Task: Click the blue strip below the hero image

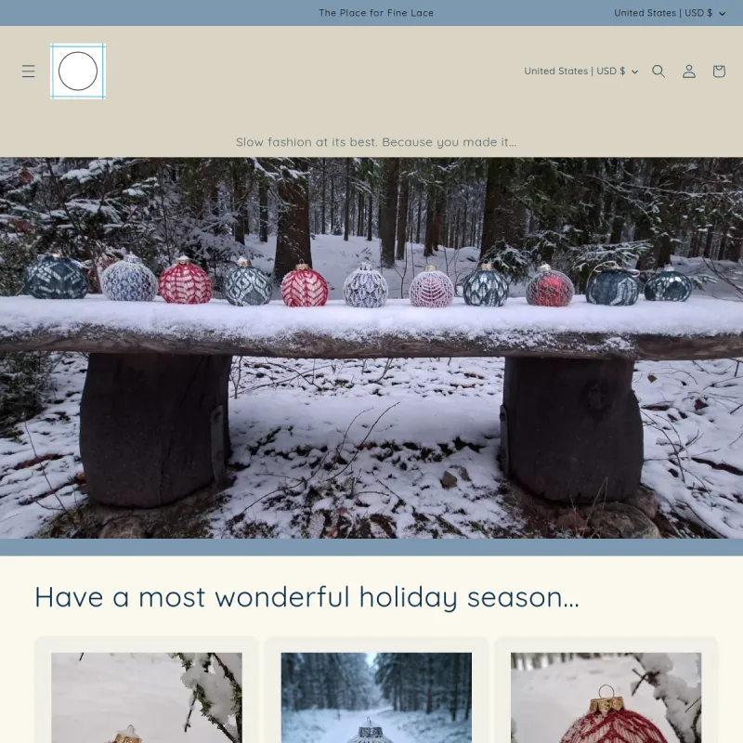Action: (371, 547)
